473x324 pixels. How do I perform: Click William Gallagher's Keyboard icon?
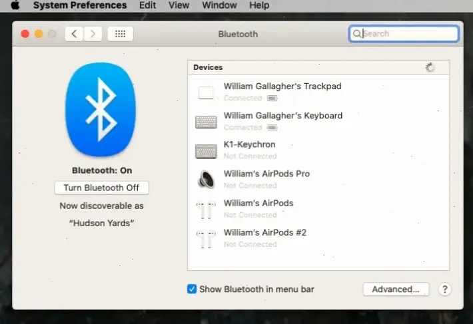(x=206, y=122)
